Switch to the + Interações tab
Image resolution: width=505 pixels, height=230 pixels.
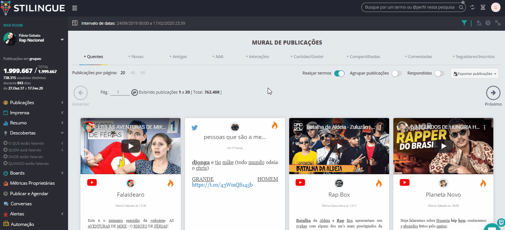pyautogui.click(x=257, y=57)
